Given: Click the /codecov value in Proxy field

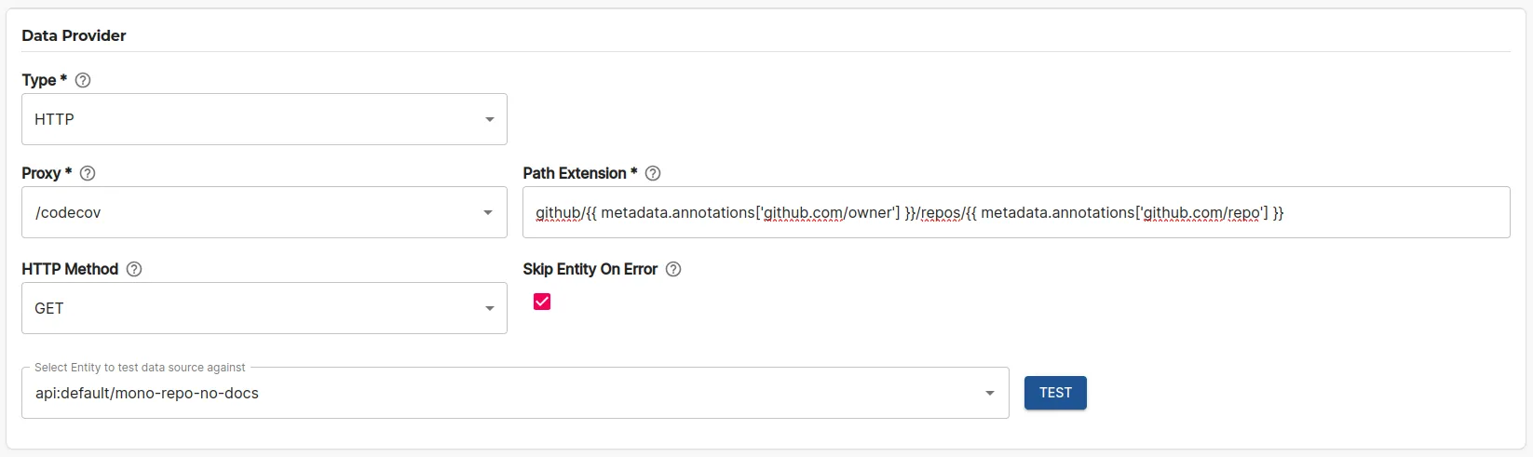Looking at the screenshot, I should coord(68,213).
